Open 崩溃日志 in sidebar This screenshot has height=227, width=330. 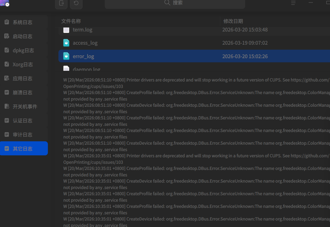[24, 92]
